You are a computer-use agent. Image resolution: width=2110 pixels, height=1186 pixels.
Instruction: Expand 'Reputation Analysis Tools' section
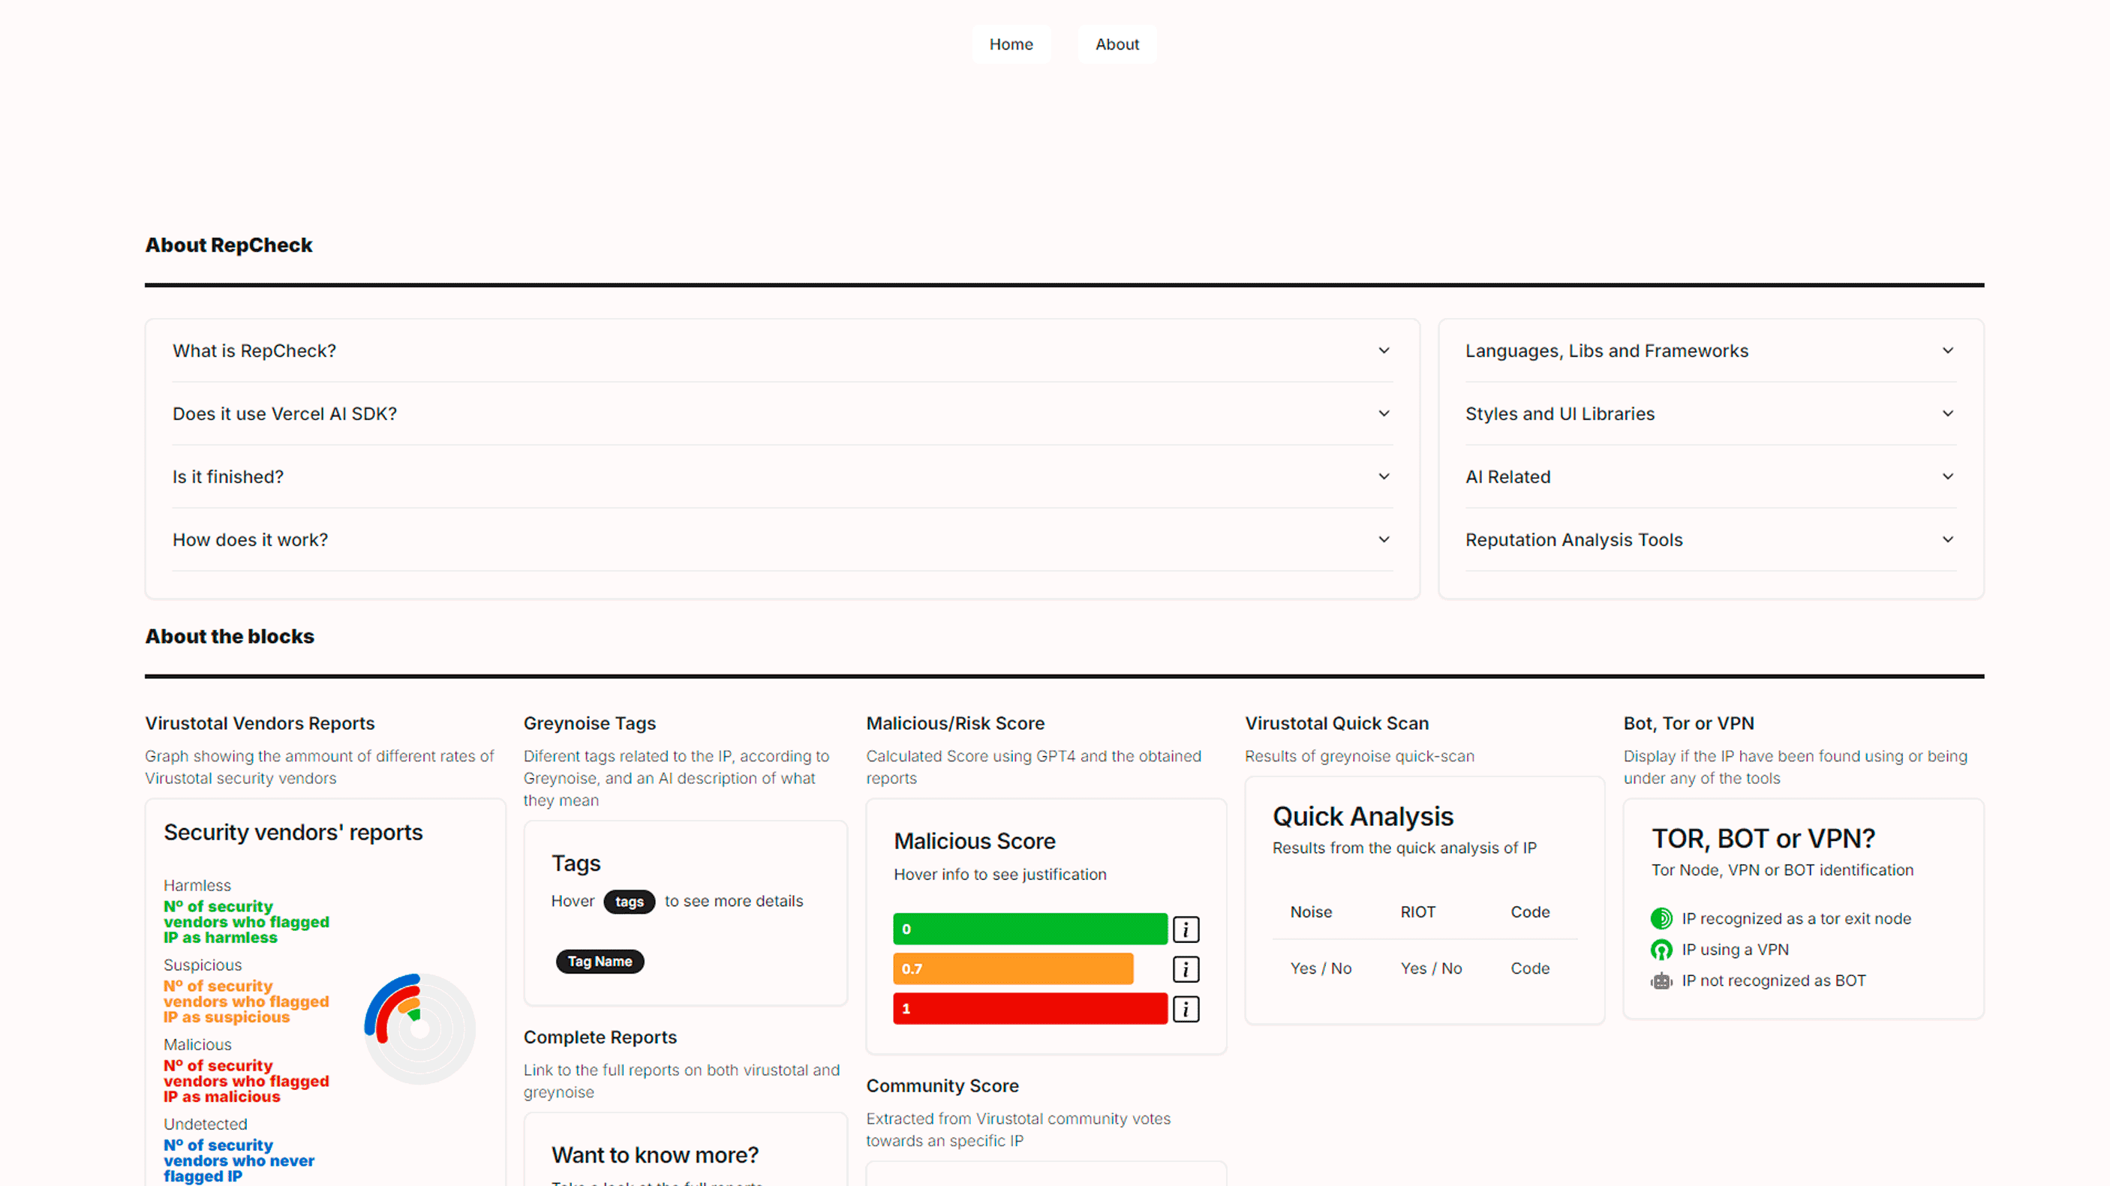(x=1710, y=540)
